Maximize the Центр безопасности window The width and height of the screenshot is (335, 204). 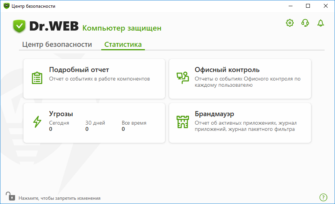coord(308,6)
